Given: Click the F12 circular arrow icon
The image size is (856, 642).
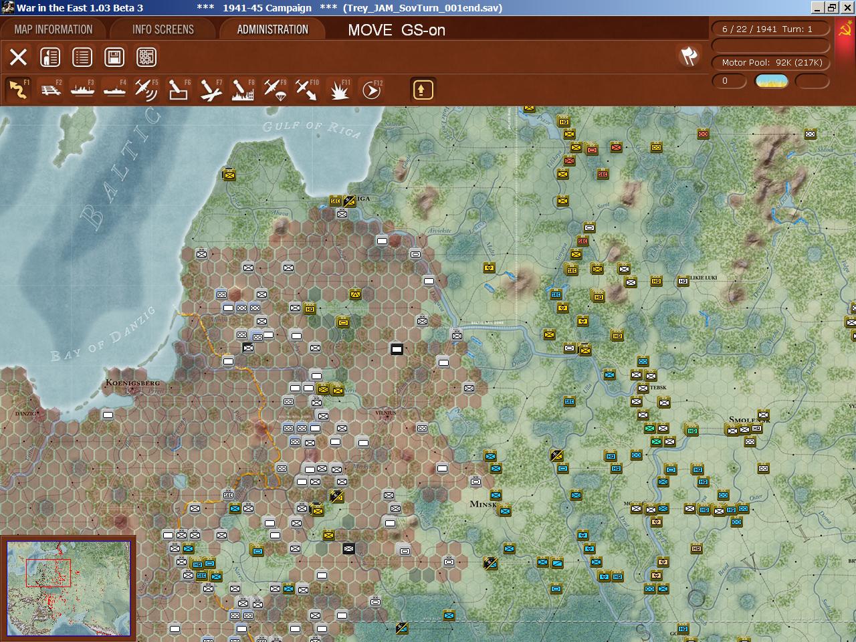Looking at the screenshot, I should click(x=372, y=90).
